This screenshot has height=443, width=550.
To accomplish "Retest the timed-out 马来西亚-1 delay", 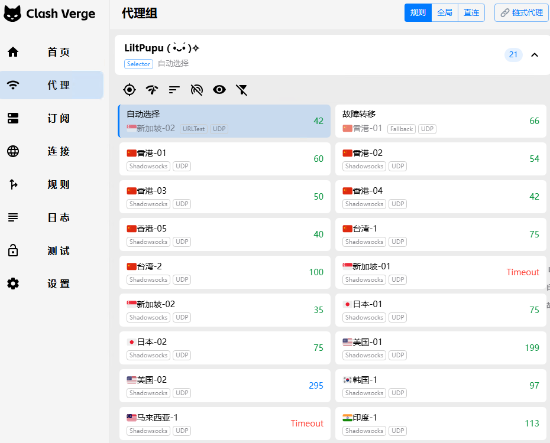I will [306, 424].
